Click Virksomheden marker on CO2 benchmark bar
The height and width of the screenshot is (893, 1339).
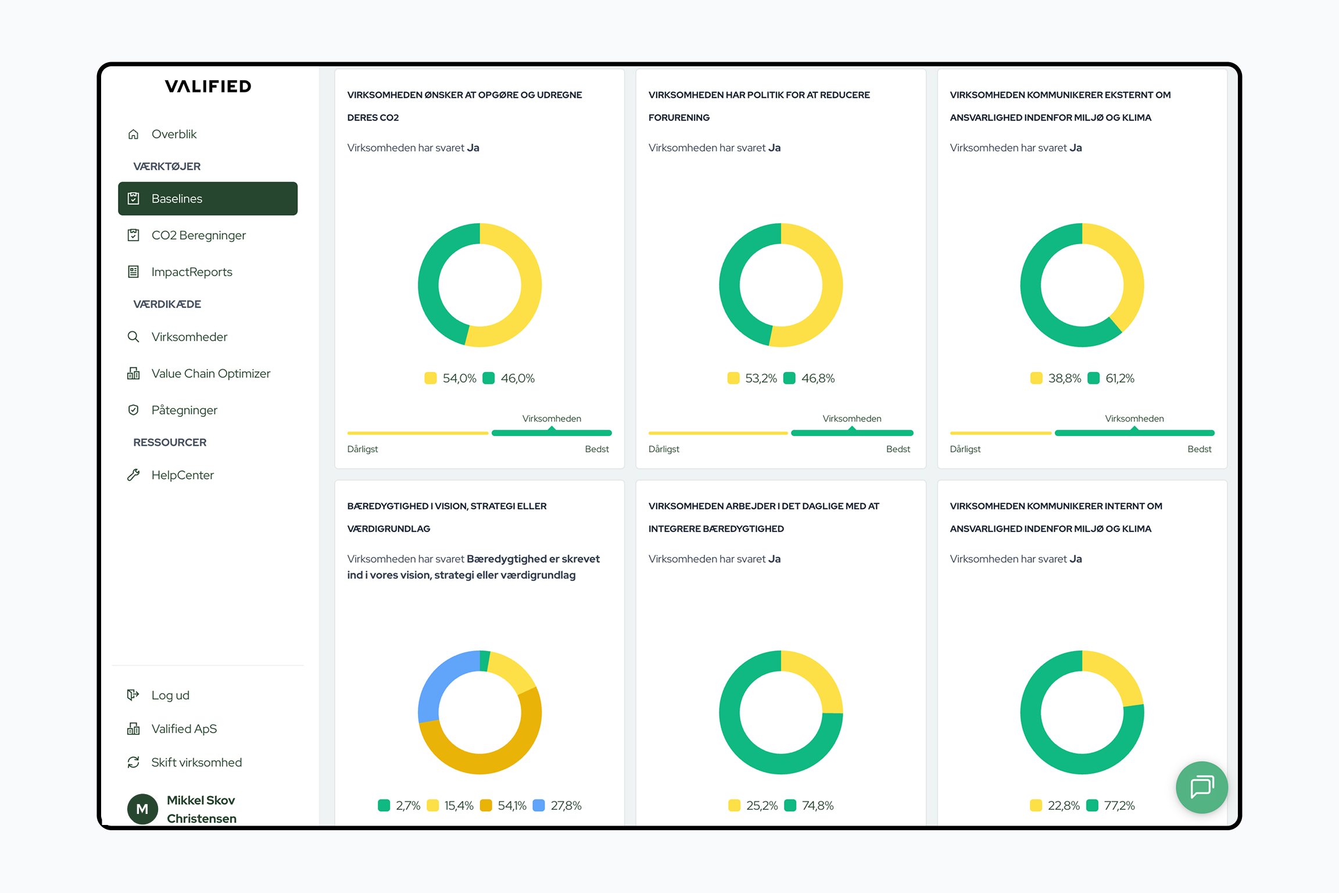point(552,429)
